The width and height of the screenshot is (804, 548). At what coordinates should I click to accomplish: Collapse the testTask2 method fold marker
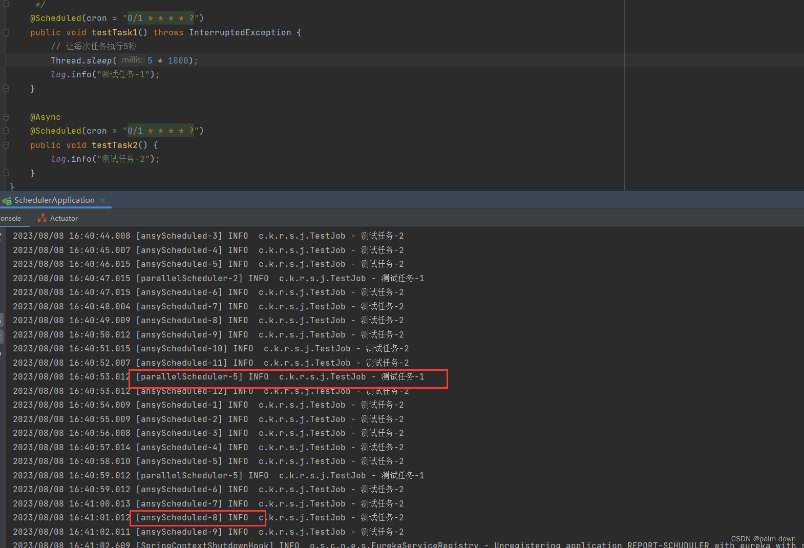(6, 145)
